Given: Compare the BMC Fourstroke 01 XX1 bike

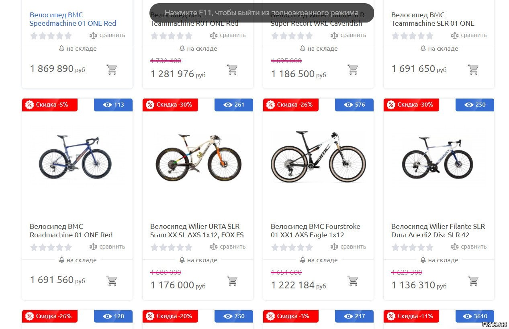Looking at the screenshot, I should pyautogui.click(x=348, y=247).
